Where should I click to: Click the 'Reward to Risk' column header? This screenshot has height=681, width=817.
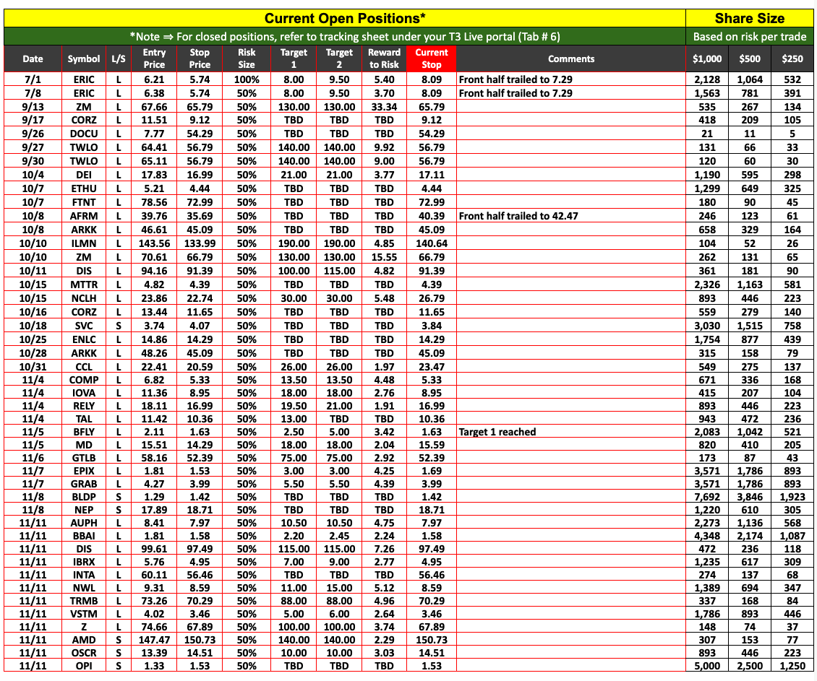click(384, 58)
